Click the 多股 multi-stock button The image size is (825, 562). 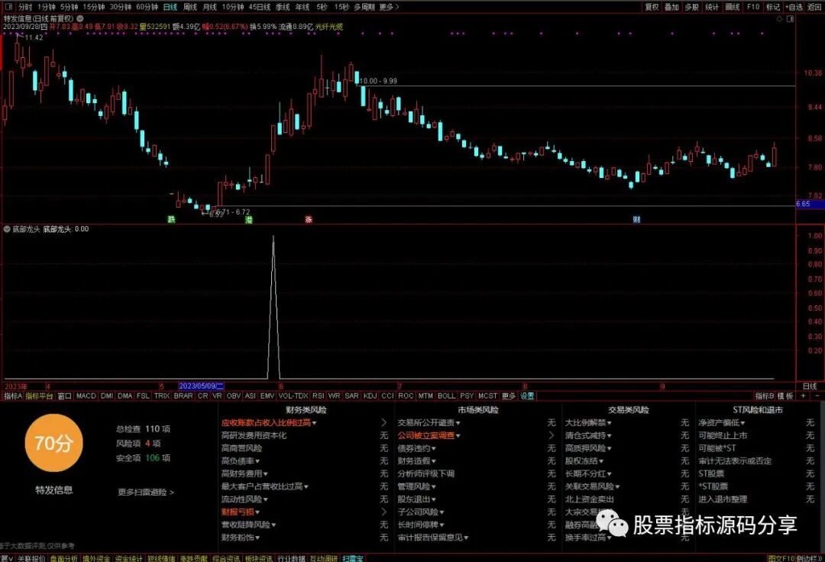tap(691, 7)
